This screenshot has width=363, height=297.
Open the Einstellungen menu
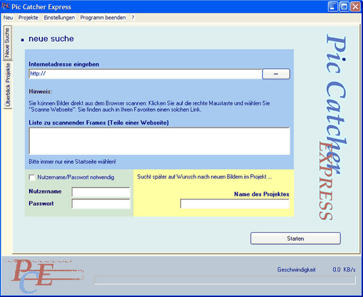point(59,18)
